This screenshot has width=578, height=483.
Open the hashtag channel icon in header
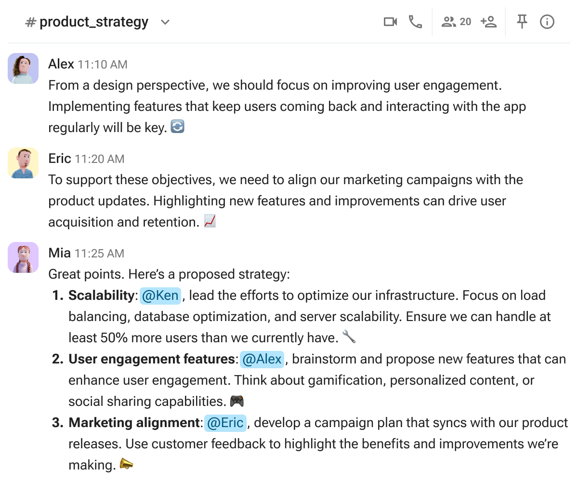[30, 21]
